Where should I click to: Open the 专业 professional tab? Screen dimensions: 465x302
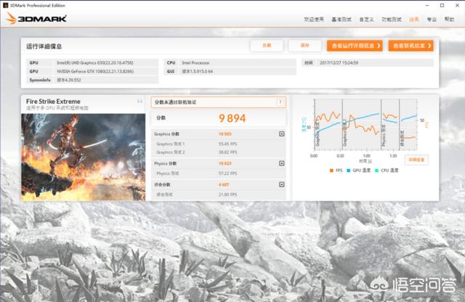tap(432, 20)
